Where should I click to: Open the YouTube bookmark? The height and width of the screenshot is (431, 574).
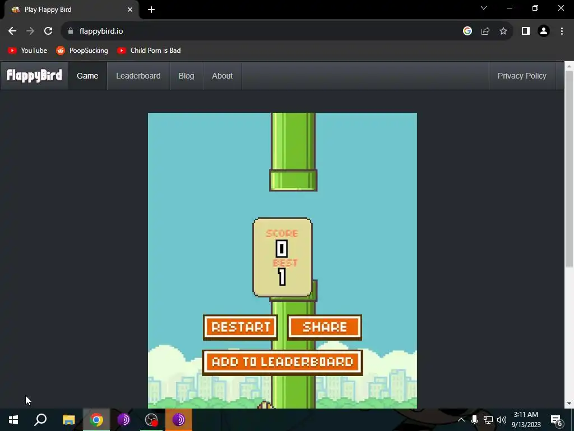pos(27,51)
